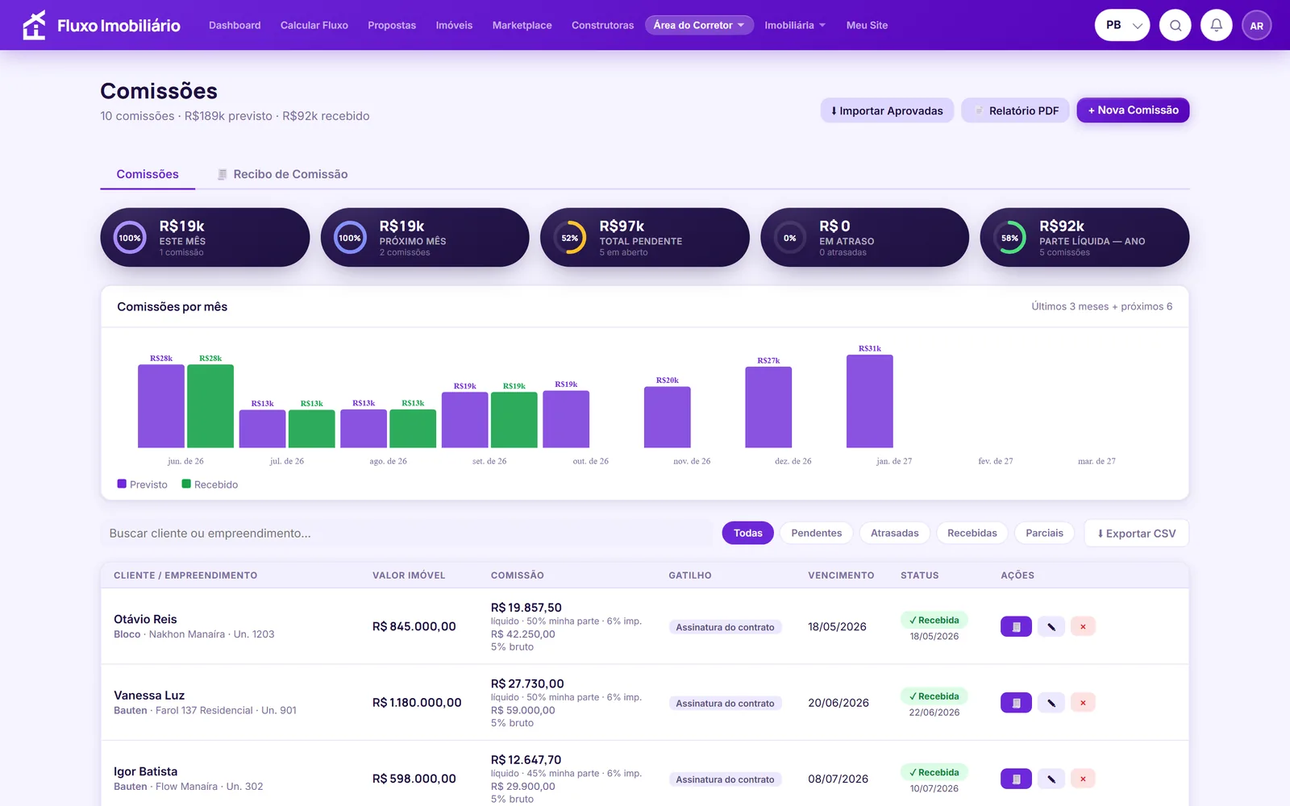Open receipt icon for Otávio Reis
This screenshot has height=806, width=1290.
(1016, 626)
